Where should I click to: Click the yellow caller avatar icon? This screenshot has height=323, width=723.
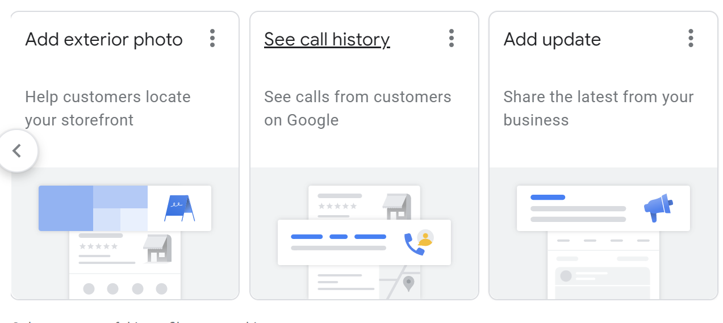(425, 238)
